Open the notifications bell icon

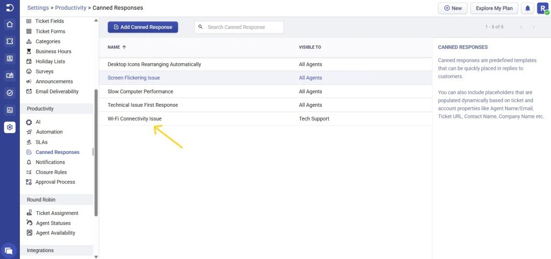pyautogui.click(x=527, y=9)
